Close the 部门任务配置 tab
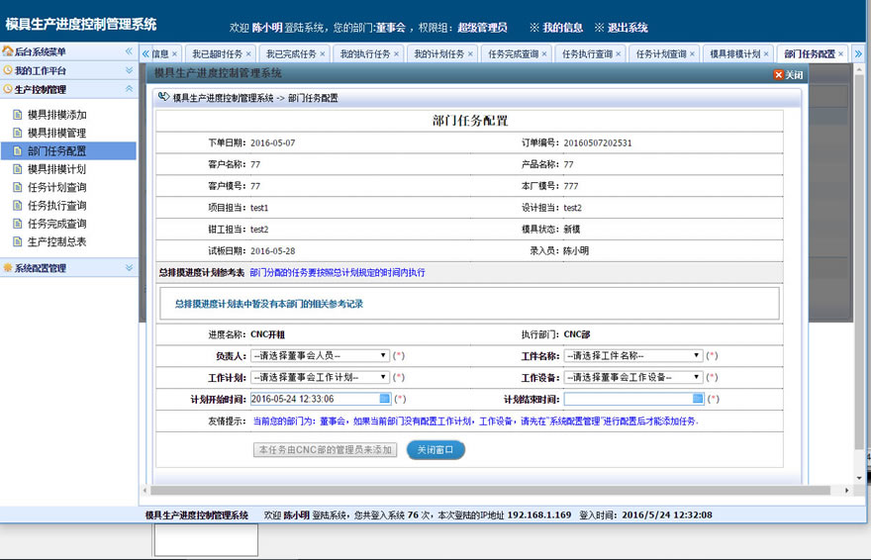The image size is (871, 560). [x=840, y=53]
